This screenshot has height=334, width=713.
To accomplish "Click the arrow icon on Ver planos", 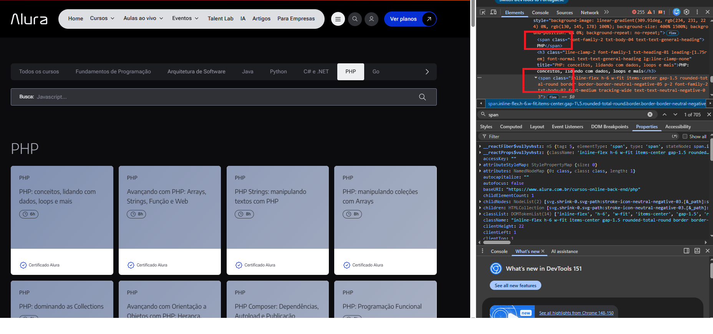I will click(x=429, y=19).
